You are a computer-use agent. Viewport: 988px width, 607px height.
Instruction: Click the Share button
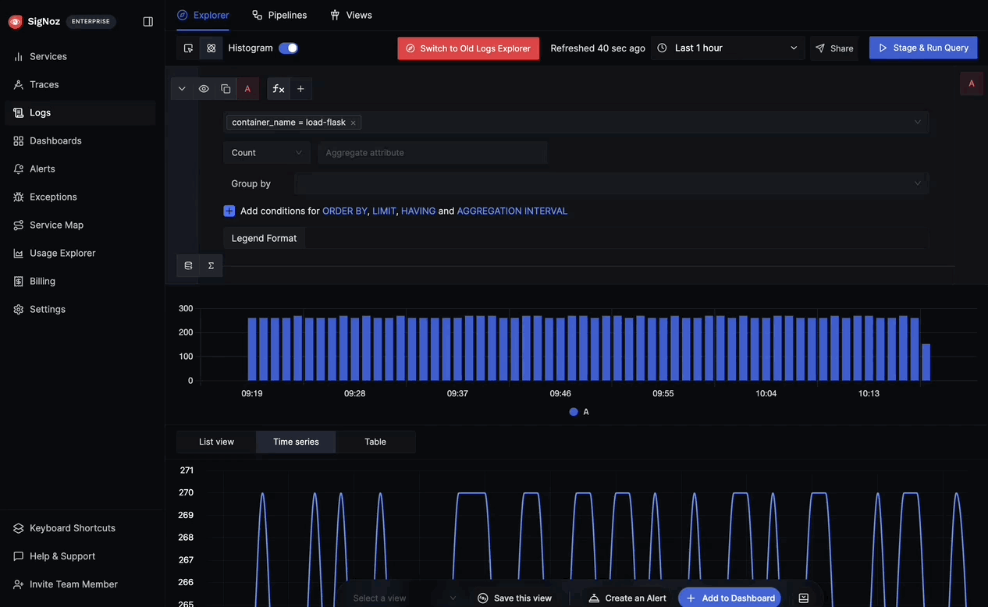click(834, 48)
